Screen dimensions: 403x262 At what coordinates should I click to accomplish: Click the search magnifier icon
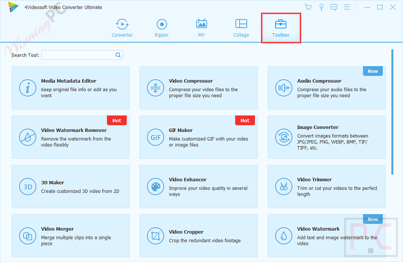[118, 55]
